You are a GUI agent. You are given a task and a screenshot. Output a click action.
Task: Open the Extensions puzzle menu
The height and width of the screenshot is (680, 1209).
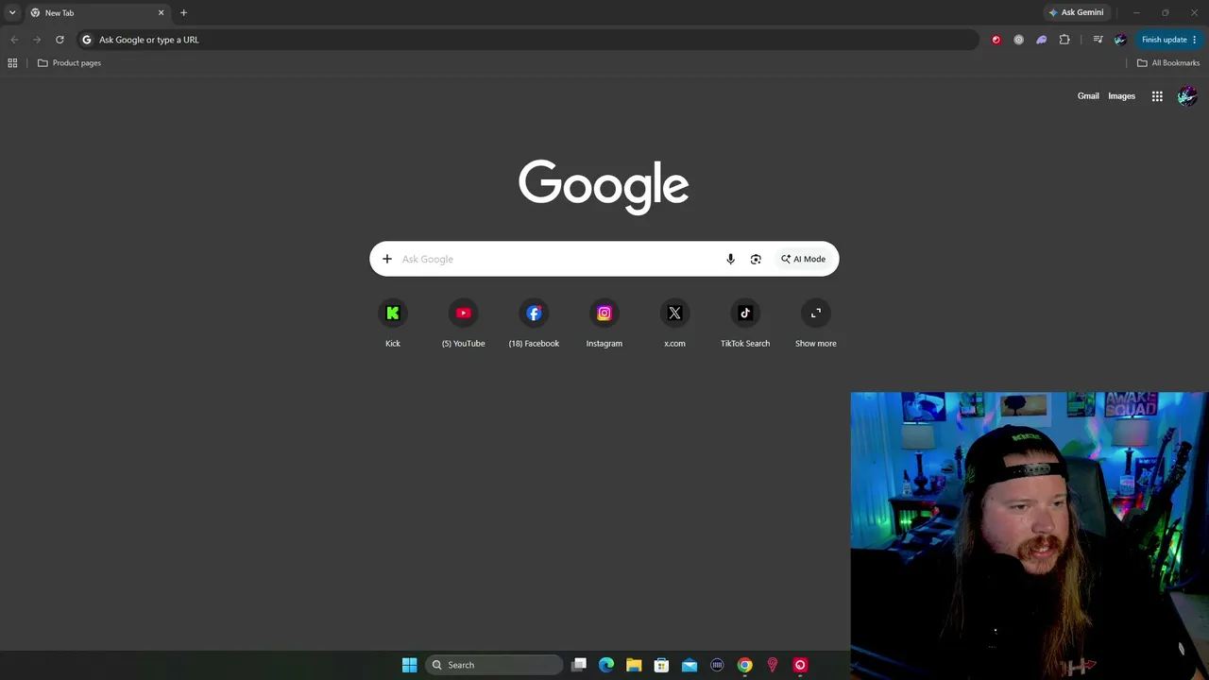(1064, 40)
